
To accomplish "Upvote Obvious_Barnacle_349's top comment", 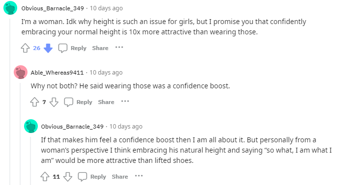I will (x=25, y=48).
